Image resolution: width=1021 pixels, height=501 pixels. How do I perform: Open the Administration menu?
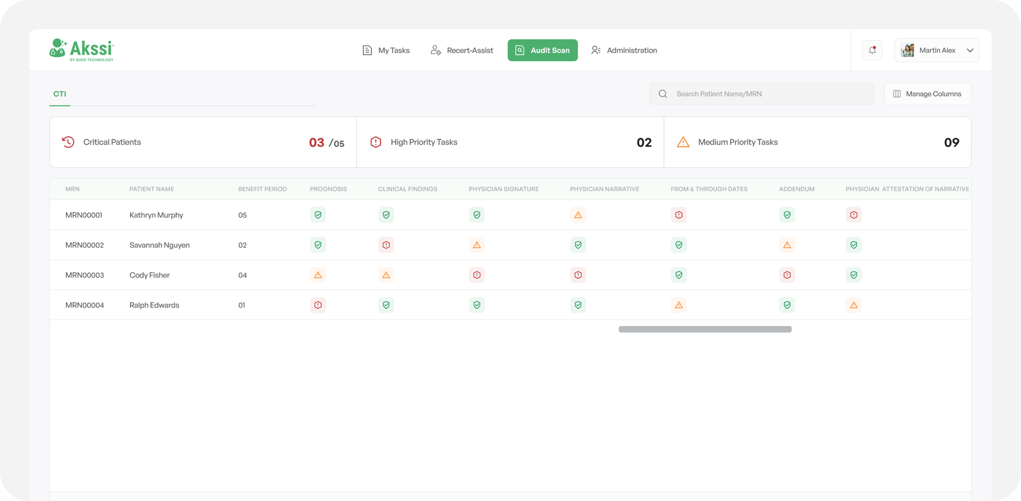[624, 51]
